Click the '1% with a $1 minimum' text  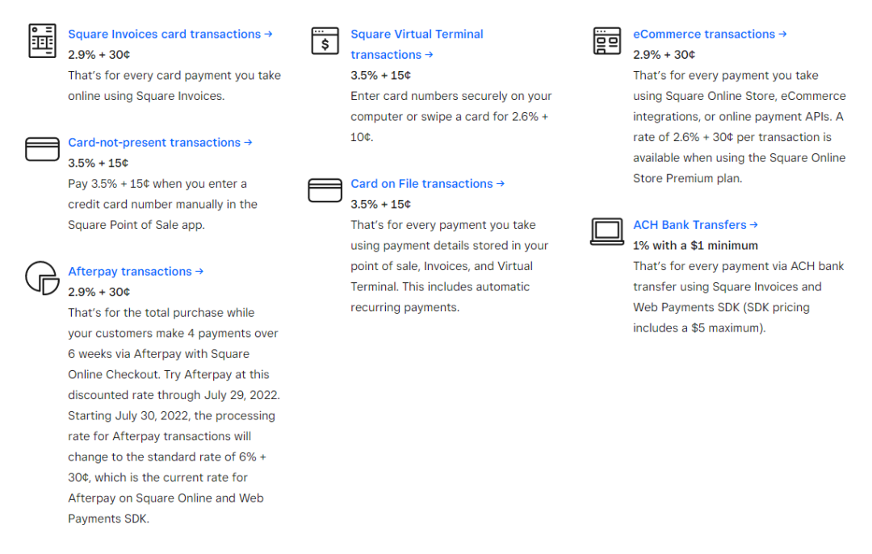[696, 245]
